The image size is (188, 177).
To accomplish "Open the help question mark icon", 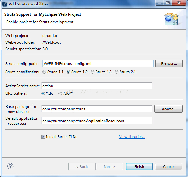I will click(x=10, y=166).
